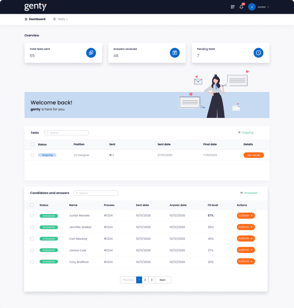This screenshot has width=294, height=308.
Task: Click the name Tony Brafford
Action: (x=79, y=262)
